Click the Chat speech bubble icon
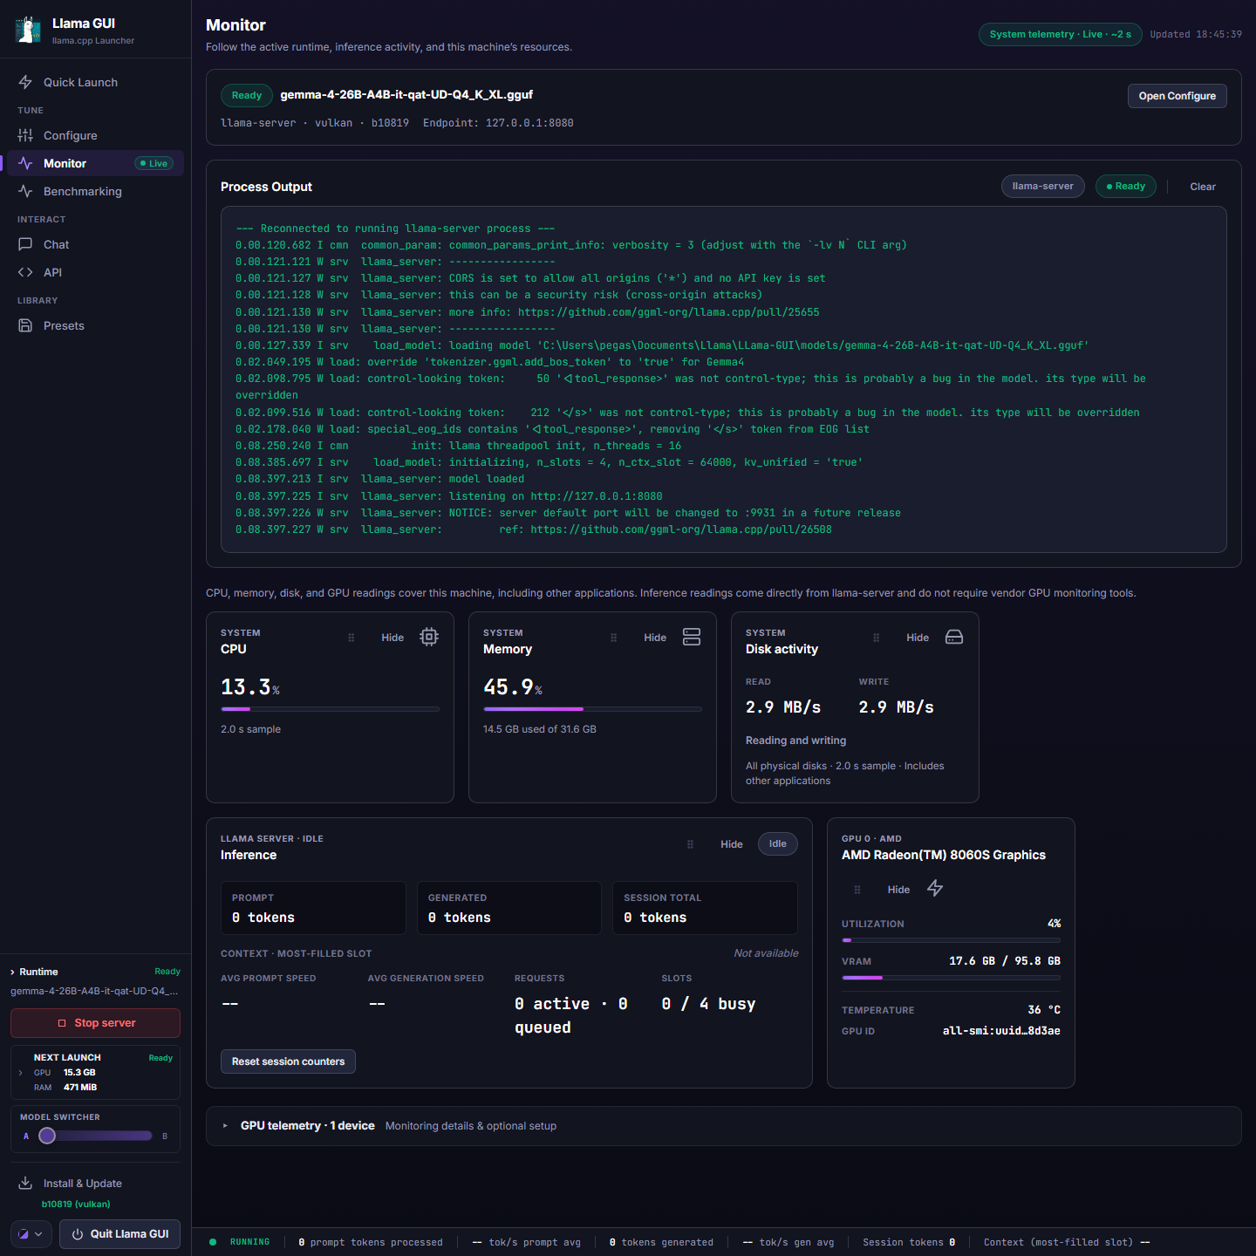Image resolution: width=1256 pixels, height=1256 pixels. click(x=25, y=244)
